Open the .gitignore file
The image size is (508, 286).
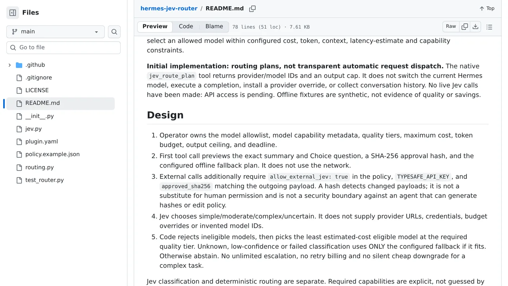tap(38, 77)
